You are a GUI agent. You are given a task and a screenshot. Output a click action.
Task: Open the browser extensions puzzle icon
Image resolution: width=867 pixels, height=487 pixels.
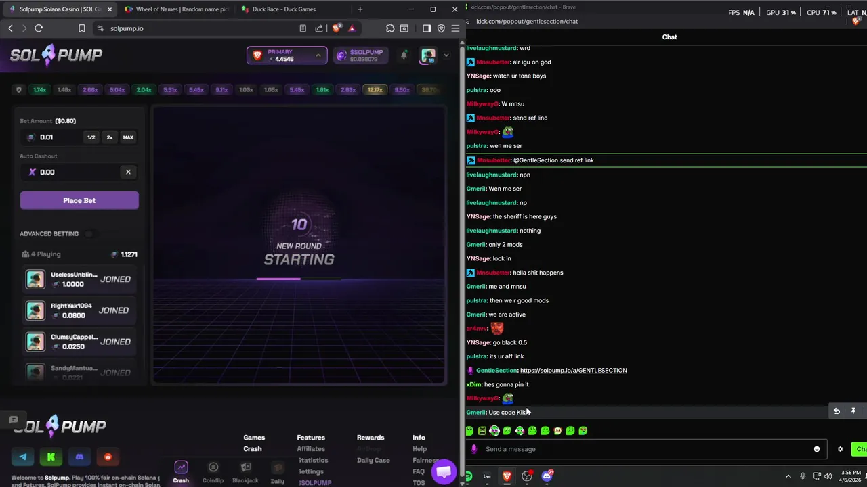[x=390, y=28]
